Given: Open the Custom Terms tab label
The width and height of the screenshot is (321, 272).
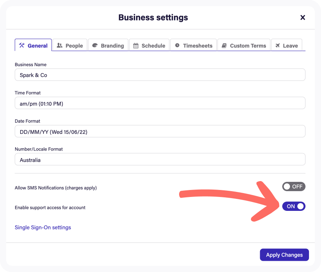Looking at the screenshot, I should coord(248,46).
